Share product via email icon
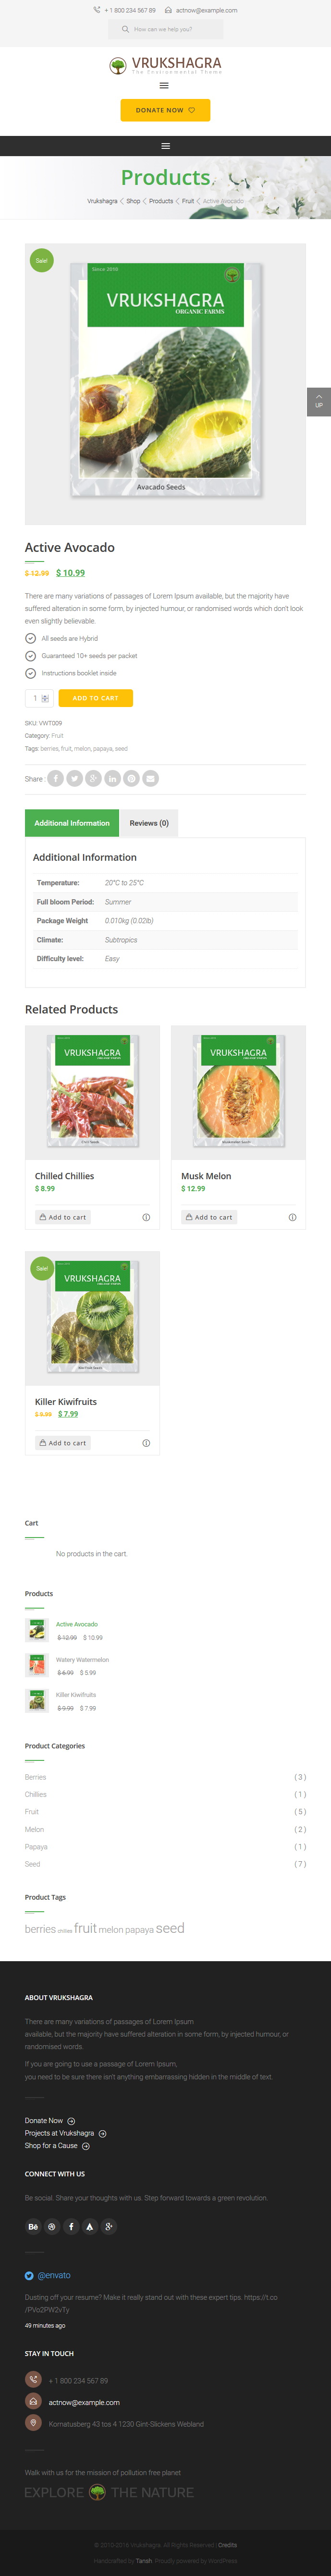The image size is (331, 2576). coord(150,778)
